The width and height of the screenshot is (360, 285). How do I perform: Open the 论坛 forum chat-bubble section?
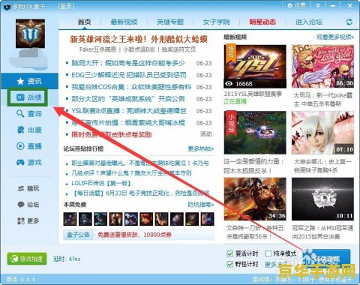point(28,205)
